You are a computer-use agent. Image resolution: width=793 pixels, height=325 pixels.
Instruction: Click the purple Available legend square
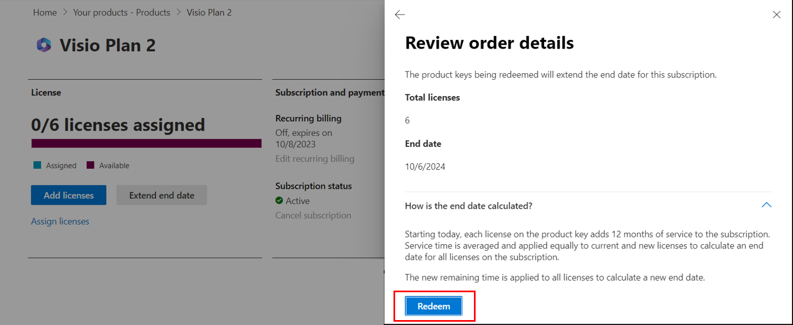coord(90,166)
